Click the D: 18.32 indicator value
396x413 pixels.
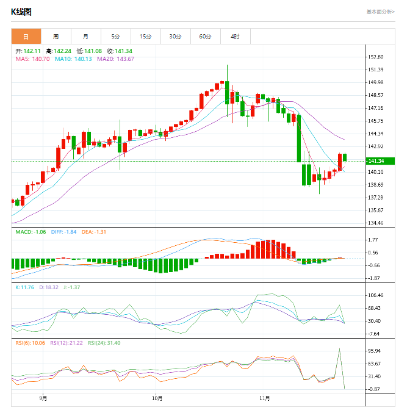(49, 287)
